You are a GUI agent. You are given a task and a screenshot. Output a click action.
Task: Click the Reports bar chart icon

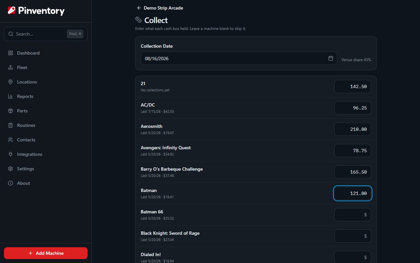pyautogui.click(x=10, y=96)
